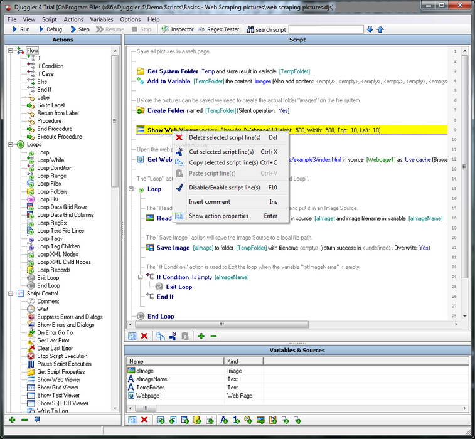Viewport: 475px width, 439px height.
Task: Collapse the Flow tree node
Action: pyautogui.click(x=11, y=51)
